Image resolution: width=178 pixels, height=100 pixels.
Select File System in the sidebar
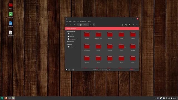coord(72,39)
